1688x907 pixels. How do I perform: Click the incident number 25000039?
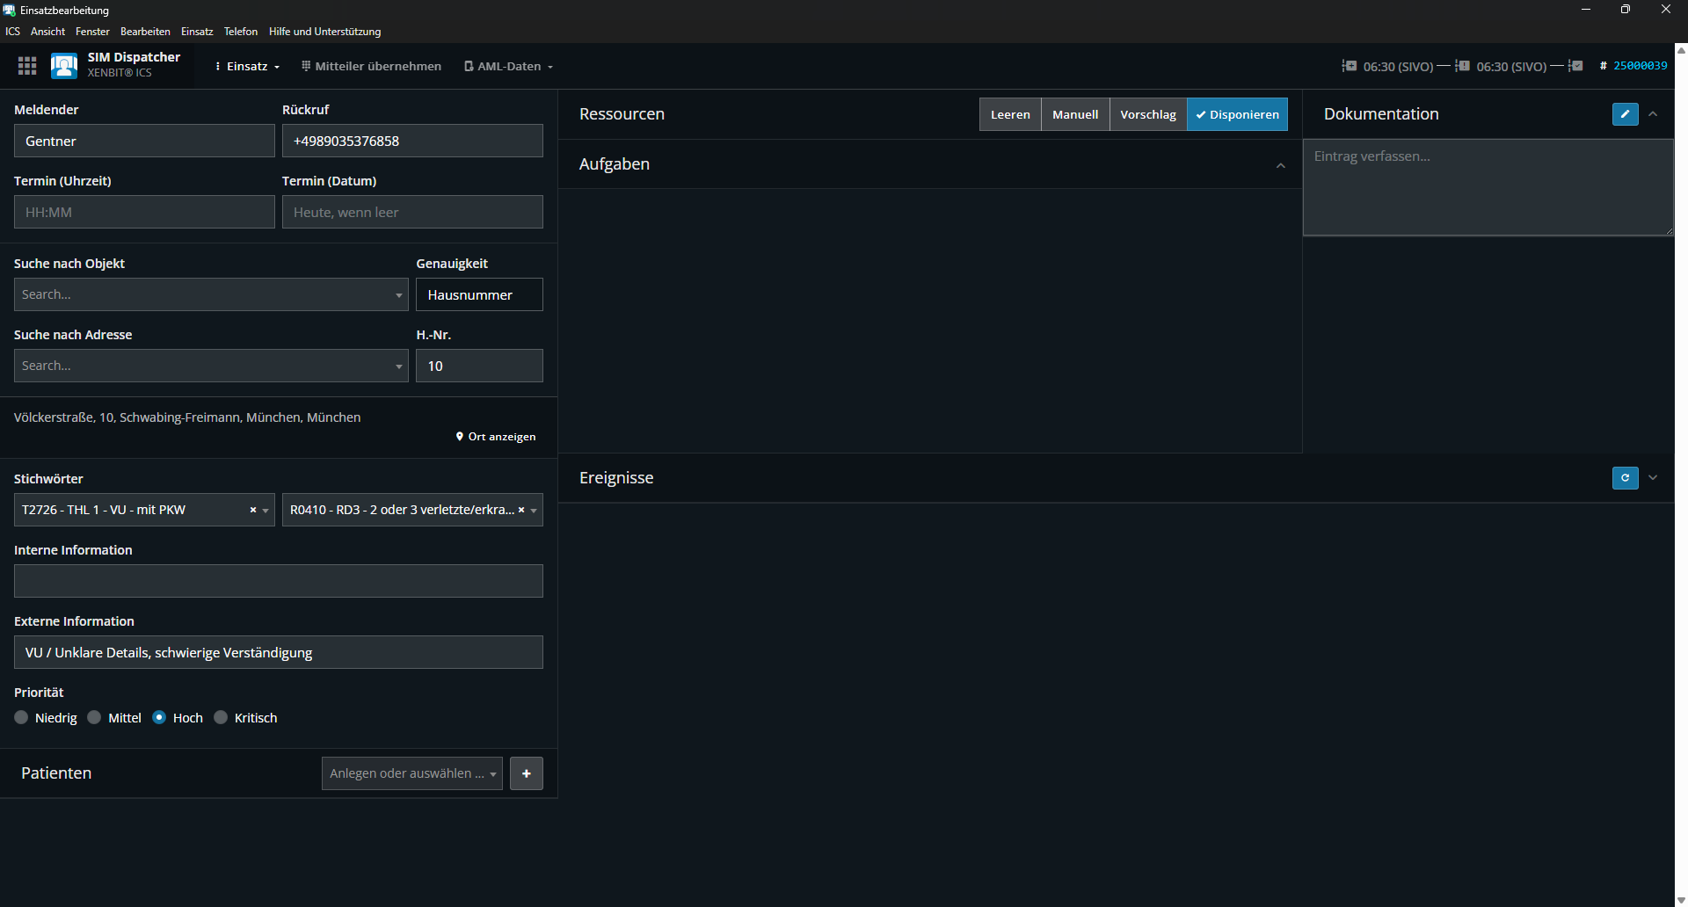tap(1640, 66)
